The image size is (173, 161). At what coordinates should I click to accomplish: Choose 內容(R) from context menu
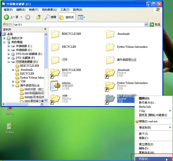[154, 159]
